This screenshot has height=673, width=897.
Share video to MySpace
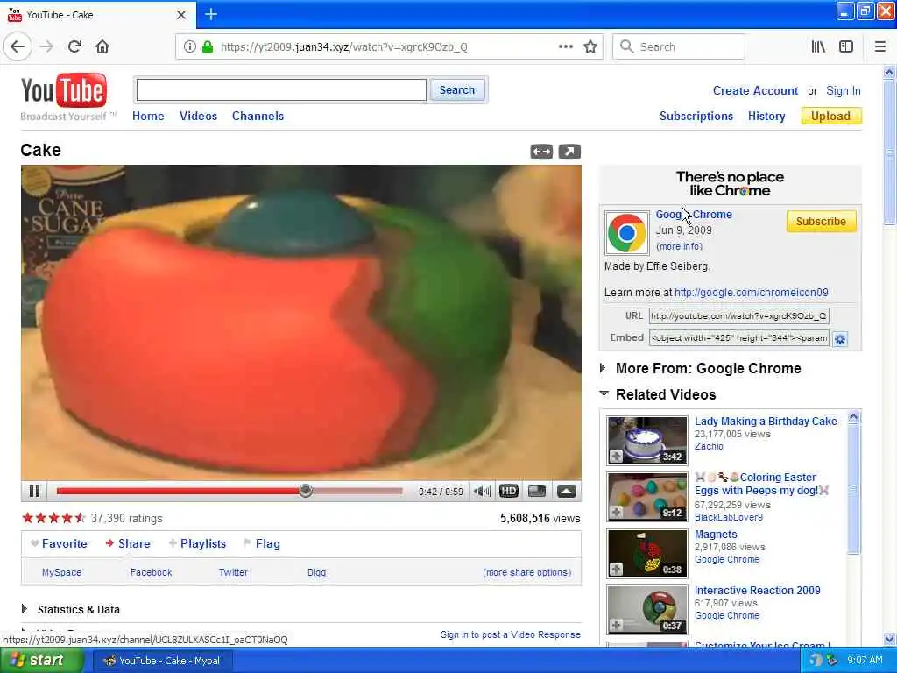[62, 572]
